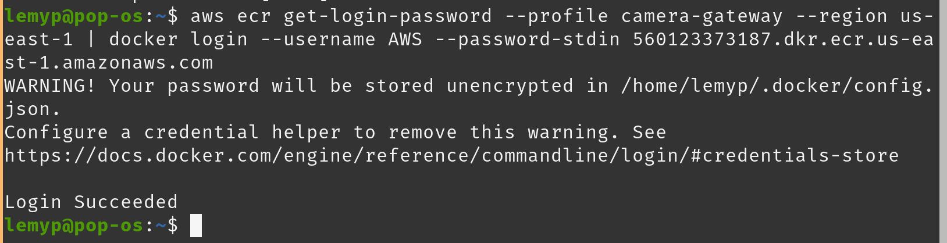The width and height of the screenshot is (947, 243).
Task: Click the pipe character before docker
Action: click(x=91, y=40)
